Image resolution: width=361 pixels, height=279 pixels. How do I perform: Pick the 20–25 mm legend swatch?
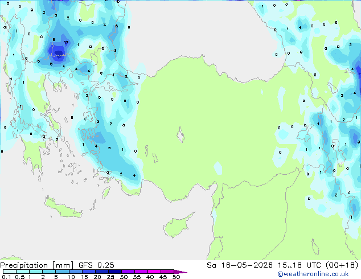tap(101, 272)
